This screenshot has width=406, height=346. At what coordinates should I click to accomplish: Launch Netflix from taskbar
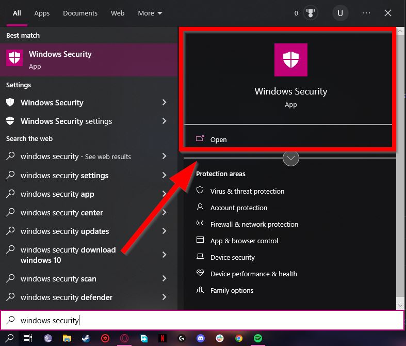point(163,338)
